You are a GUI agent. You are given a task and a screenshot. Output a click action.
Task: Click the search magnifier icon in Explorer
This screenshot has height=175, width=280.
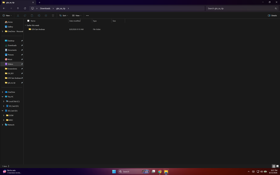tap(276, 8)
